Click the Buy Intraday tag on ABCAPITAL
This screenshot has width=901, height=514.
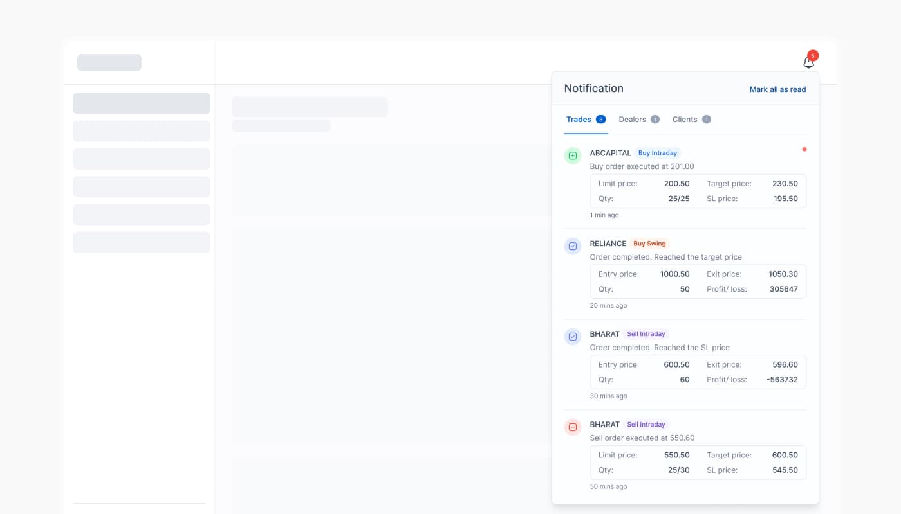(x=657, y=153)
